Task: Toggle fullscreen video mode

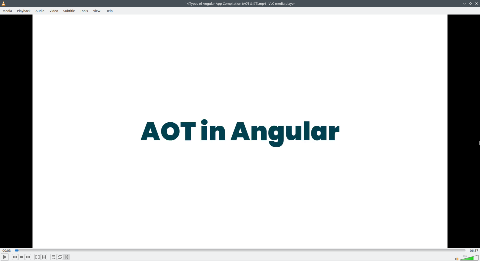Action: [x=37, y=257]
